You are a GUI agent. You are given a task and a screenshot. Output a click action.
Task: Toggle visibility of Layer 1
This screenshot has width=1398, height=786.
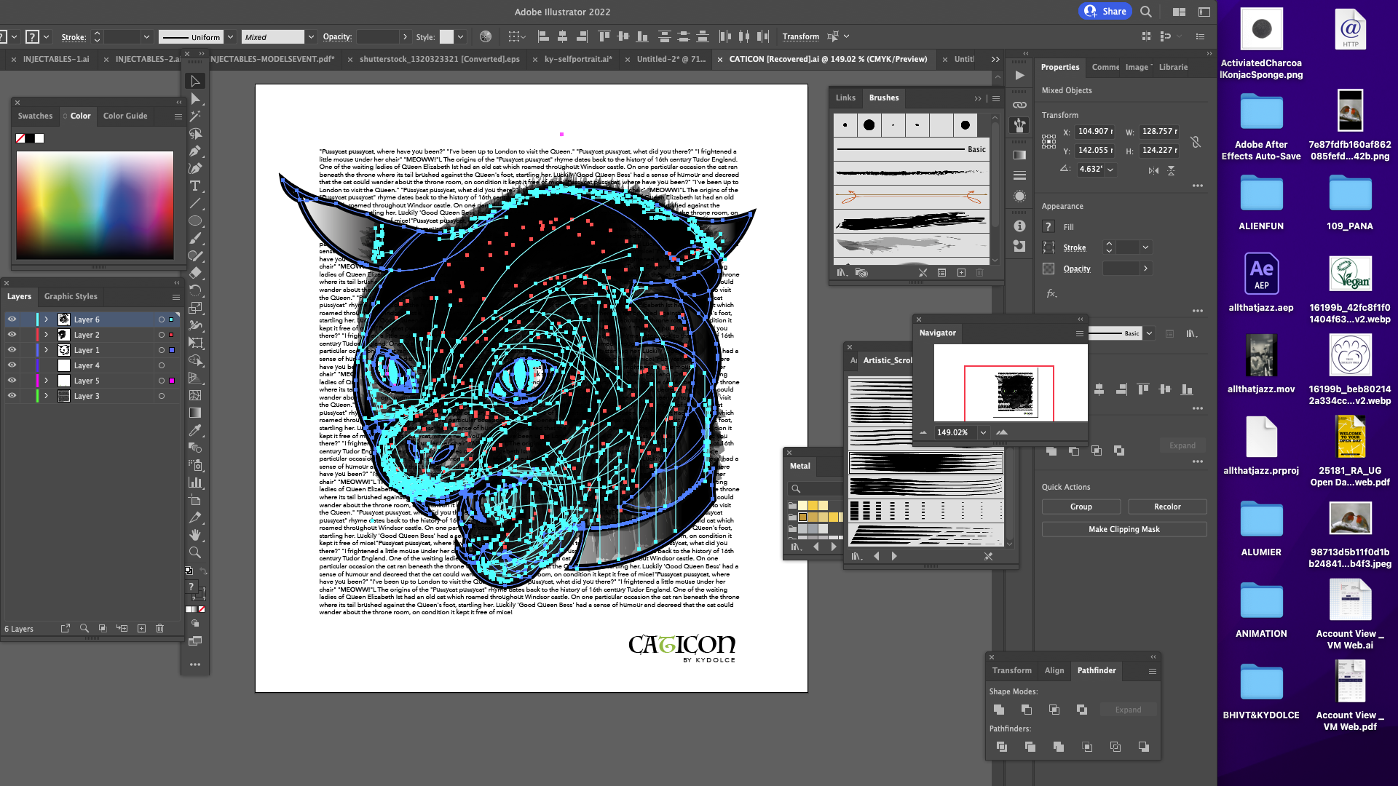(x=12, y=350)
